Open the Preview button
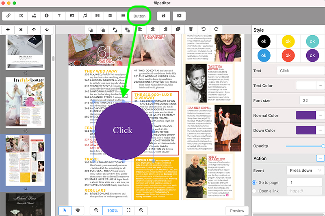 (237, 211)
